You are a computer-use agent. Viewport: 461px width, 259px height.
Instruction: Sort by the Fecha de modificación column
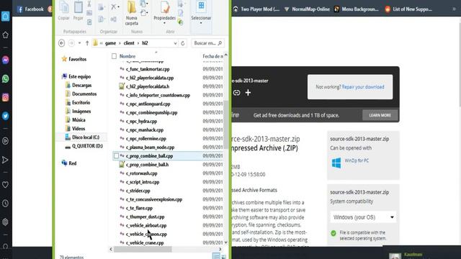point(212,56)
